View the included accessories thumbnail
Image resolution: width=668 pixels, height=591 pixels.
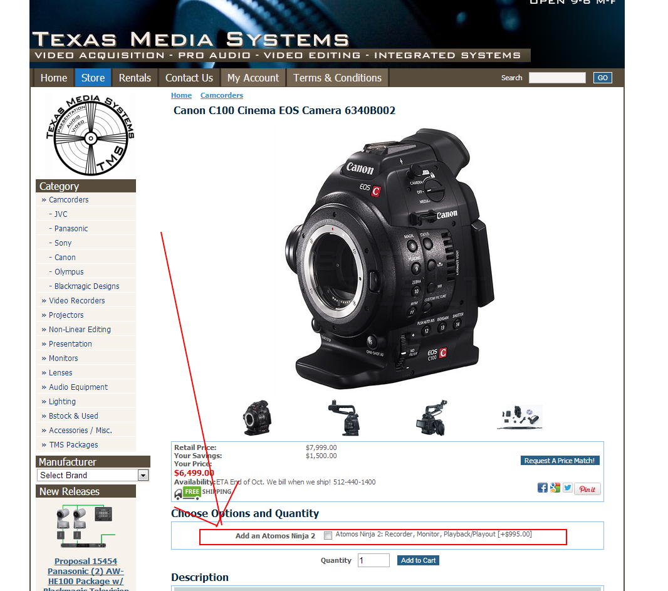pos(519,417)
